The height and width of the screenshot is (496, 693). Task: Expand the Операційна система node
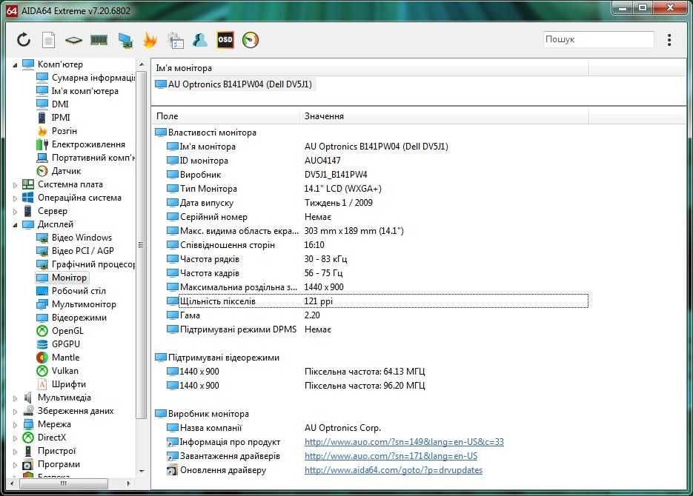point(15,198)
